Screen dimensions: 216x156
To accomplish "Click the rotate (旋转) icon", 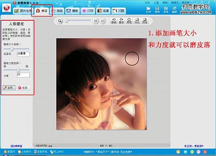I will 174,10.
